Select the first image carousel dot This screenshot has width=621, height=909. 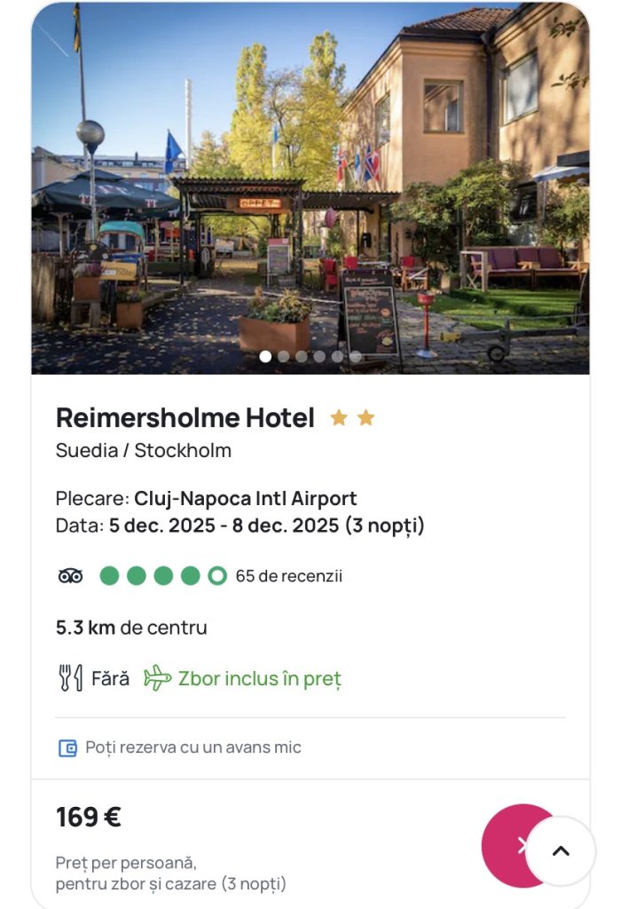[x=265, y=356]
